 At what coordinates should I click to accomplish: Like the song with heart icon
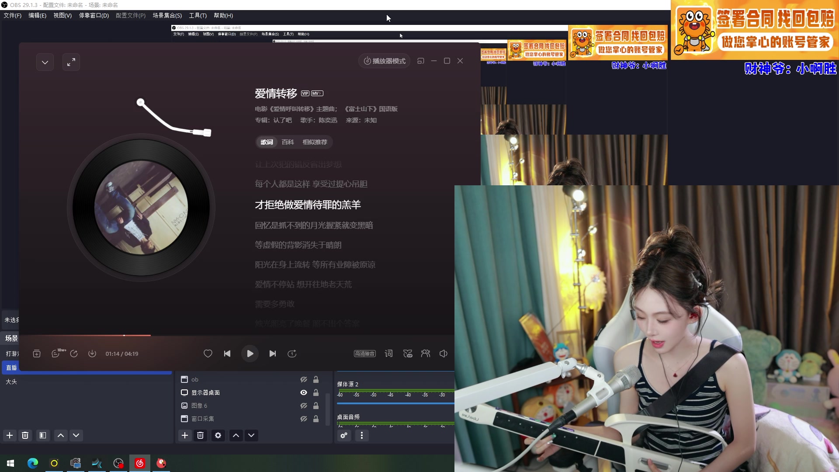pyautogui.click(x=208, y=354)
